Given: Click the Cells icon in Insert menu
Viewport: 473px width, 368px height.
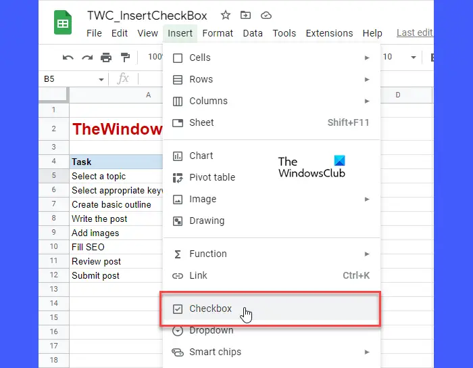Looking at the screenshot, I should tap(177, 57).
